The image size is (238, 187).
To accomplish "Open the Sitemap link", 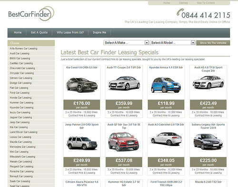I will 183,3.
